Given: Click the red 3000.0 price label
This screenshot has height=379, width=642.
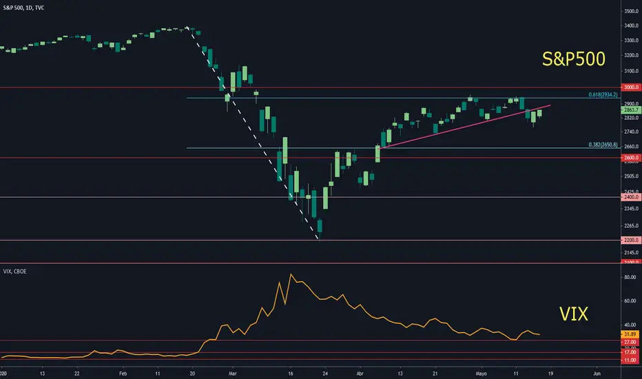Looking at the screenshot, I should (x=632, y=88).
